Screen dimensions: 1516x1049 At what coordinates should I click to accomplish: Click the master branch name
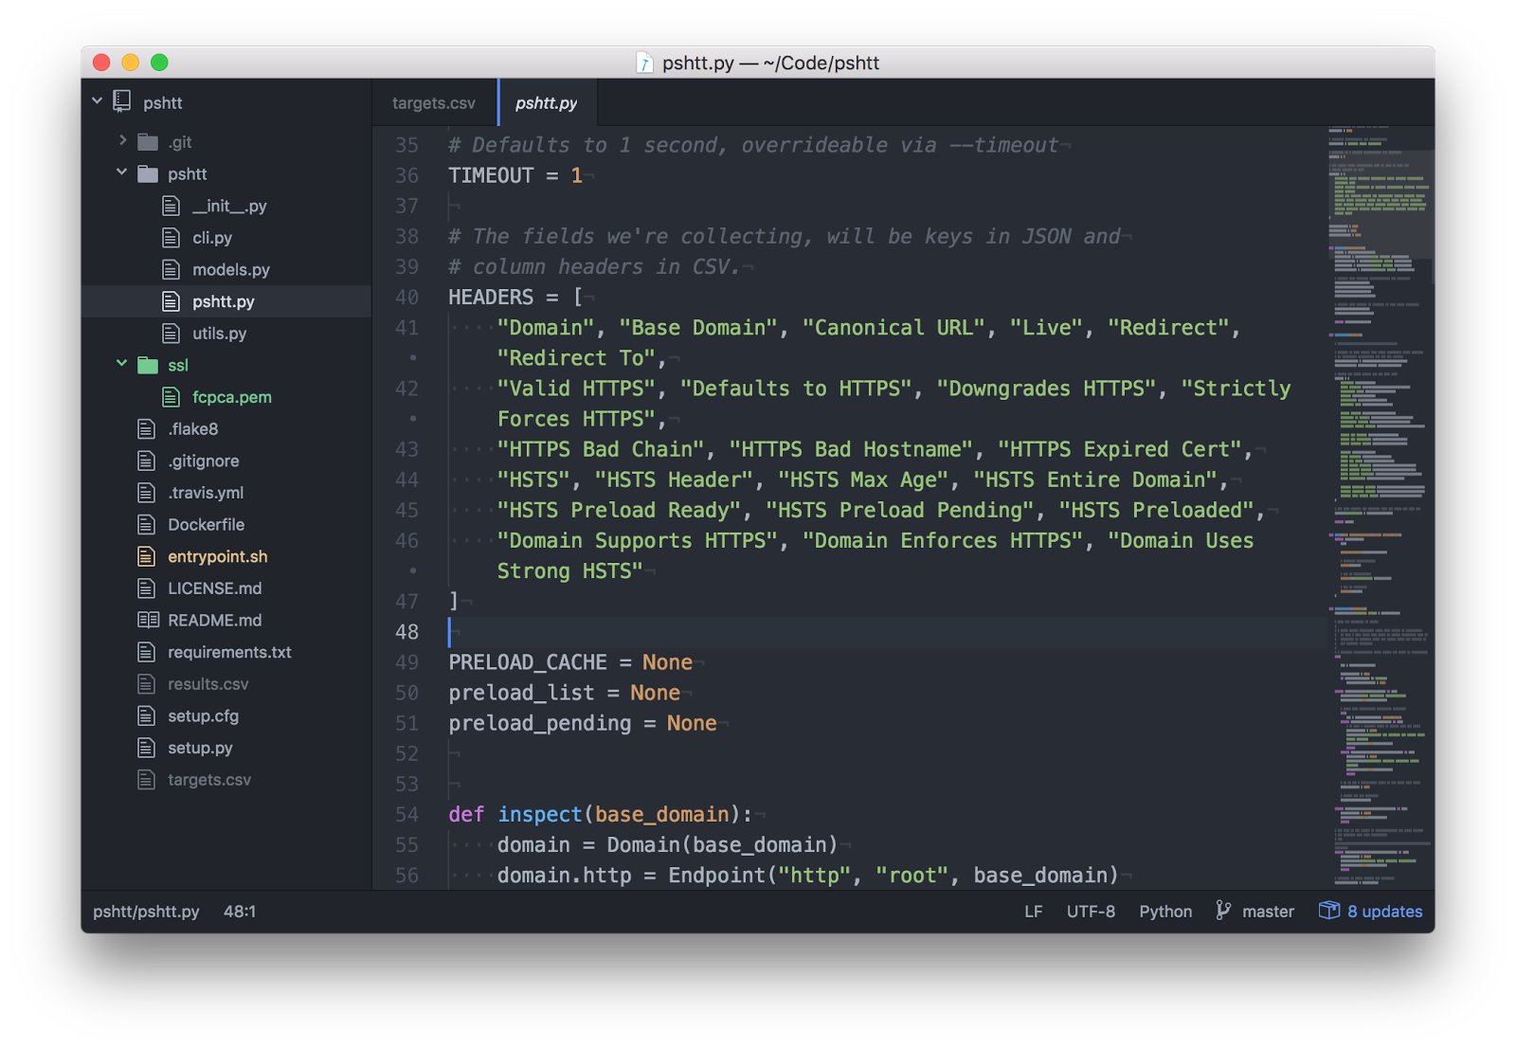pyautogui.click(x=1268, y=911)
